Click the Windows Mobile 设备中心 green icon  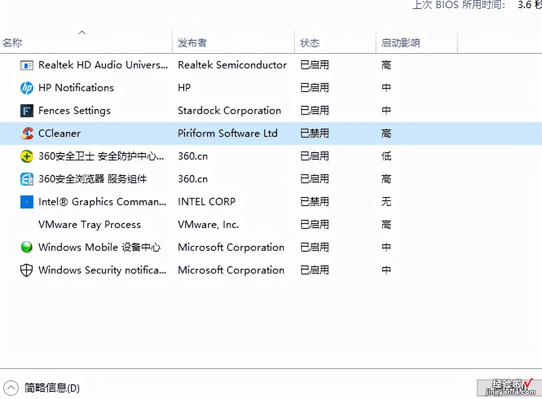coord(26,247)
